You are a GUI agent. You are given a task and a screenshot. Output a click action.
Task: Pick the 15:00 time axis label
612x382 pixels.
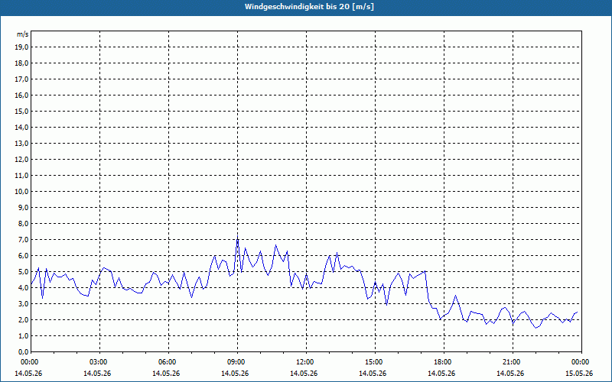(x=373, y=362)
